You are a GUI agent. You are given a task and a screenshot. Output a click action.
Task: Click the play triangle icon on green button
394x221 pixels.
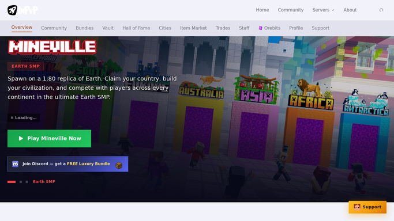[21, 138]
